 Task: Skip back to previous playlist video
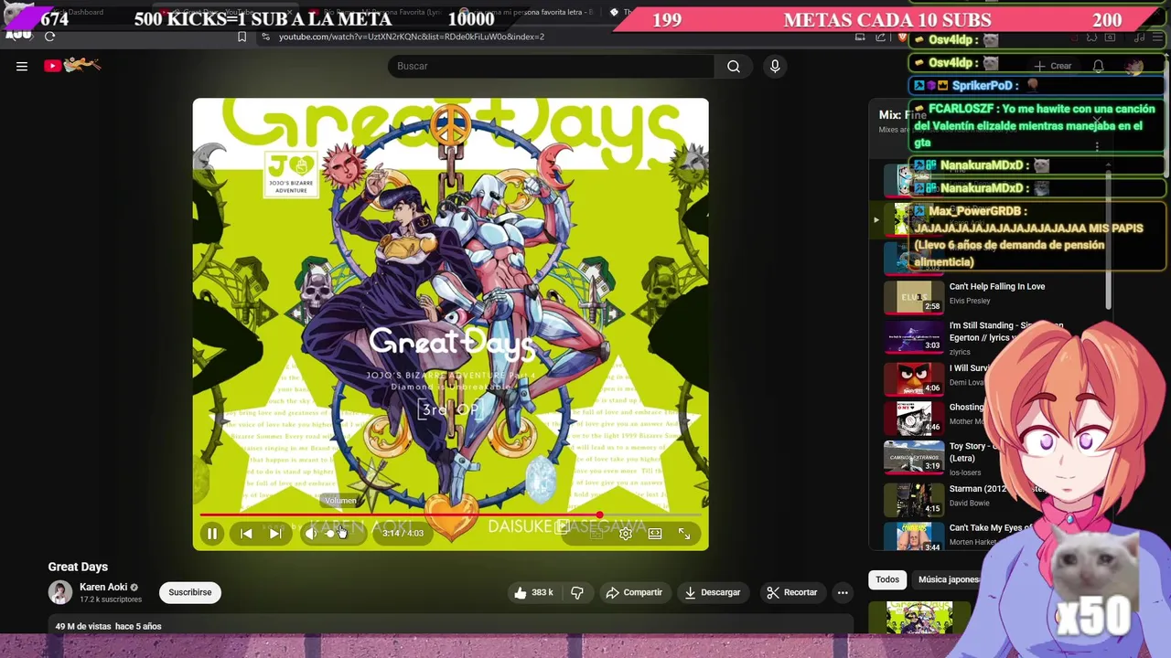pos(246,534)
